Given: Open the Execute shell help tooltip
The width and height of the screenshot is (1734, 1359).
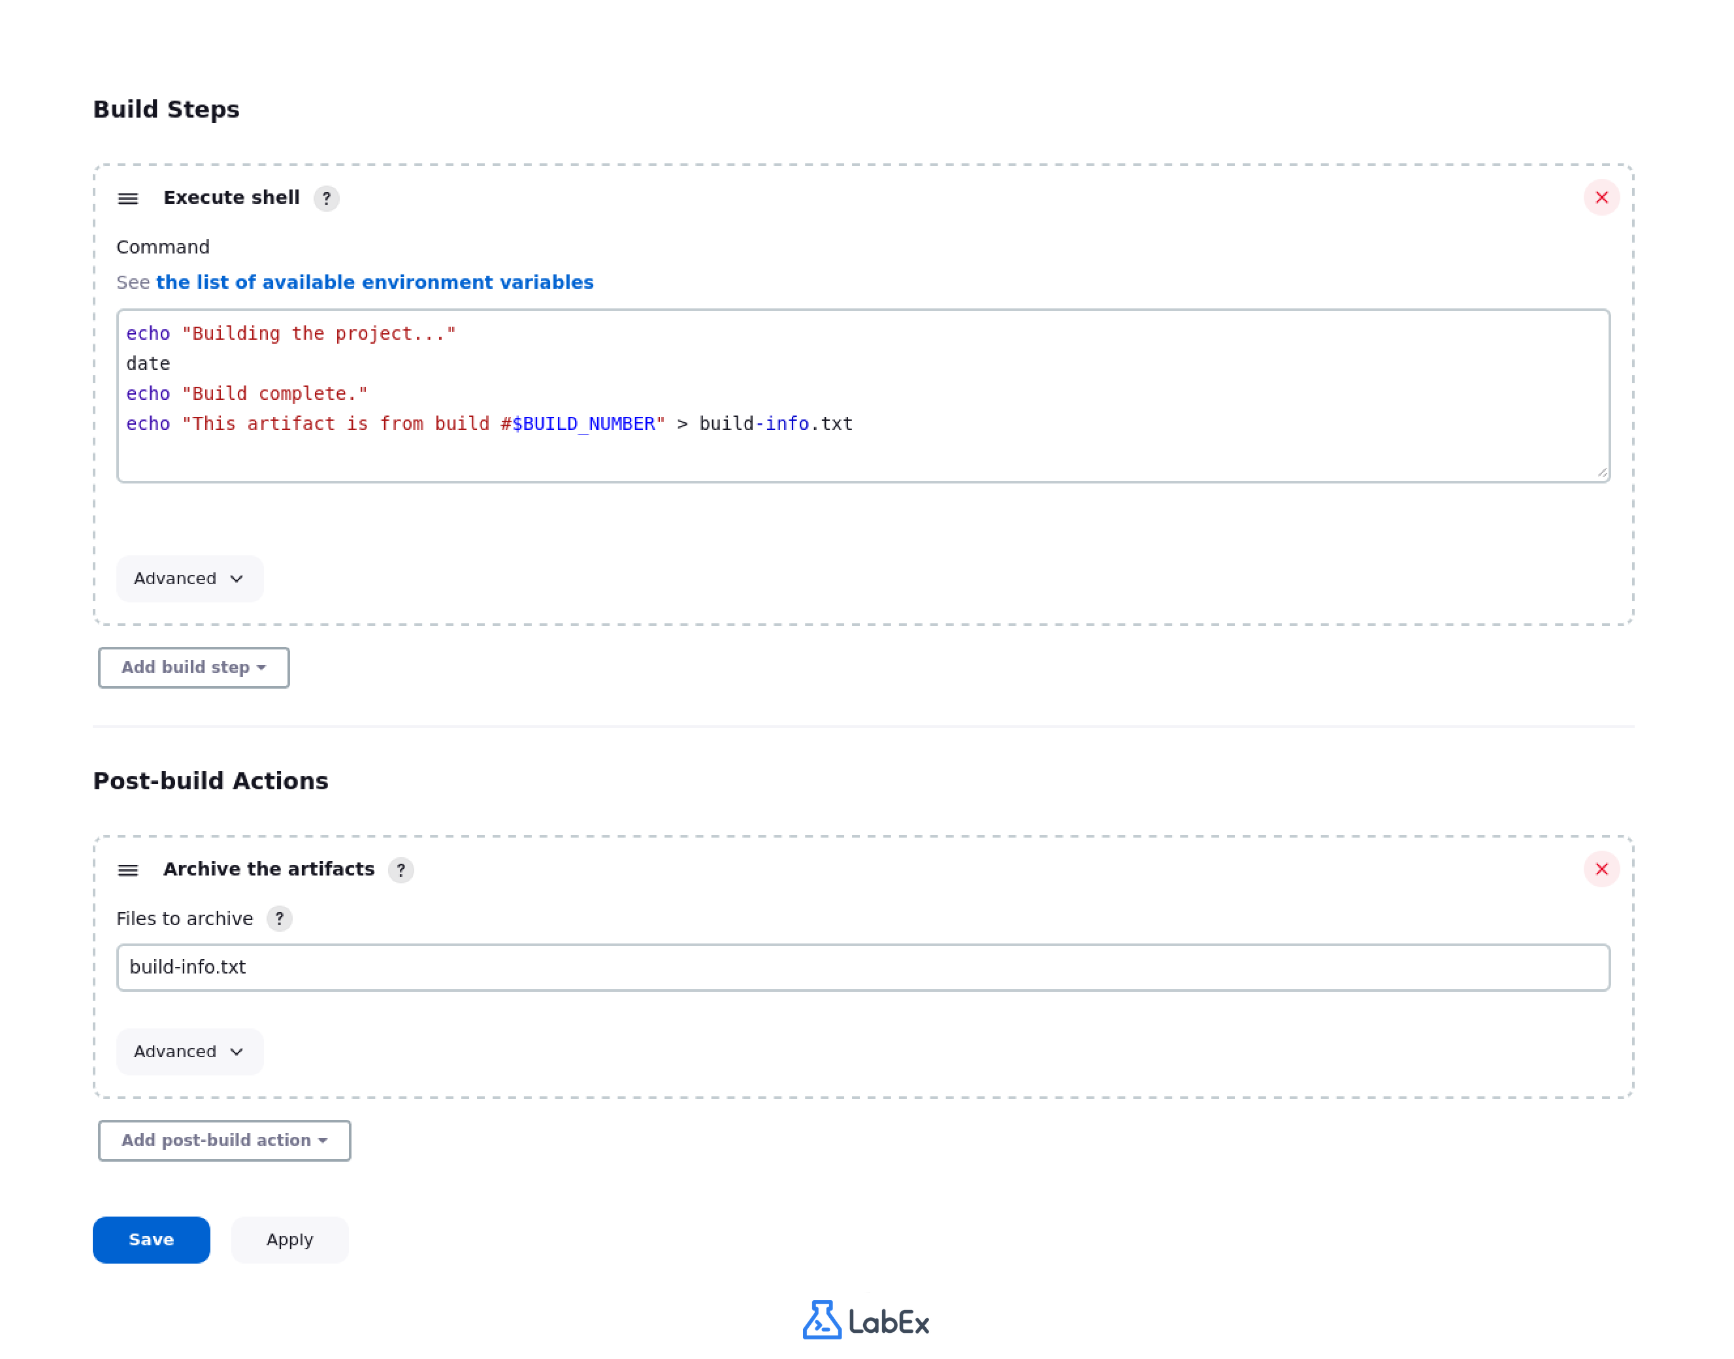Looking at the screenshot, I should (x=326, y=199).
